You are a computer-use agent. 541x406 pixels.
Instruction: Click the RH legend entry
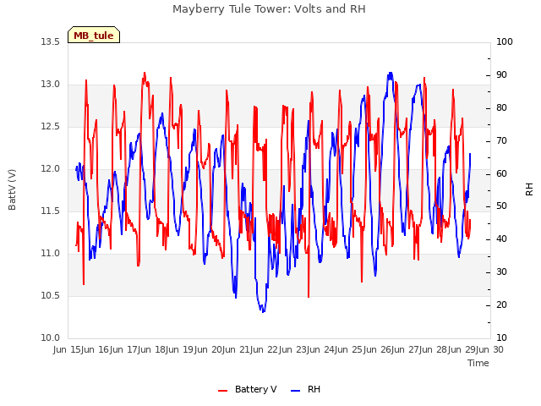(x=306, y=389)
